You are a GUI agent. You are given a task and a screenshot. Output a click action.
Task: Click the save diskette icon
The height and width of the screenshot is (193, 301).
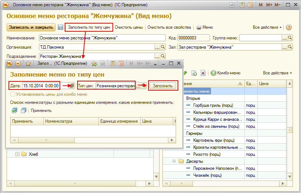[61, 27]
